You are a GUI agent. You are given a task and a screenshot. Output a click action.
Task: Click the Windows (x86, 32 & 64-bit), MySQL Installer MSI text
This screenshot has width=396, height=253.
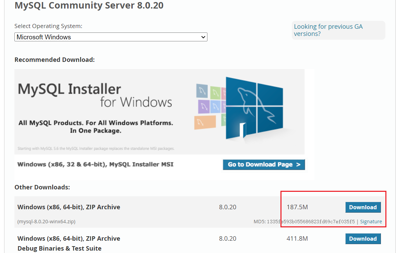tap(95, 164)
